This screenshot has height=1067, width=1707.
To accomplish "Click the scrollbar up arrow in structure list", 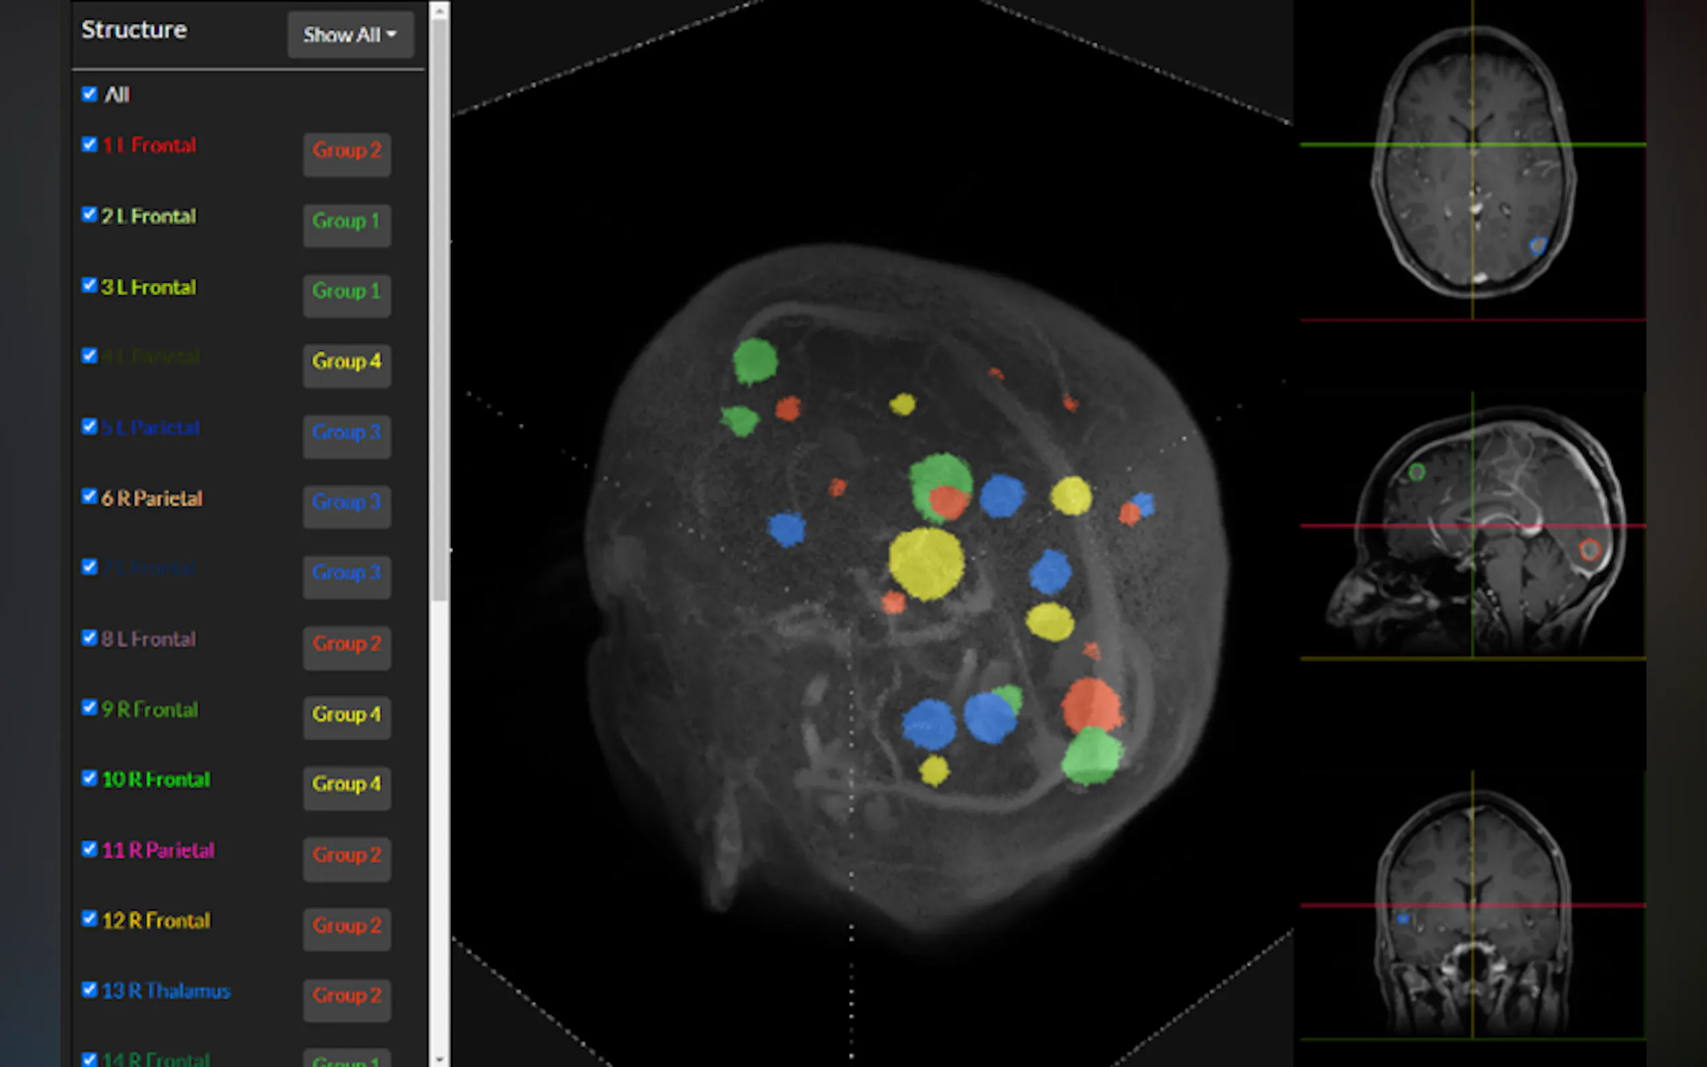I will pos(439,10).
